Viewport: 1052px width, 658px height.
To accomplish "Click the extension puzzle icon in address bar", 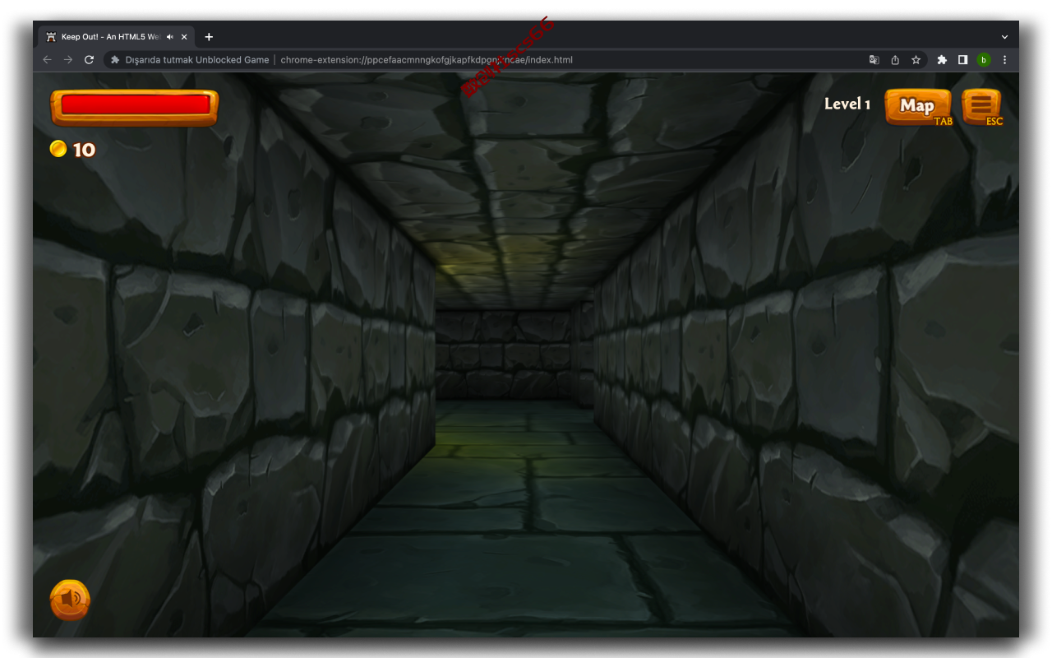I will 115,60.
